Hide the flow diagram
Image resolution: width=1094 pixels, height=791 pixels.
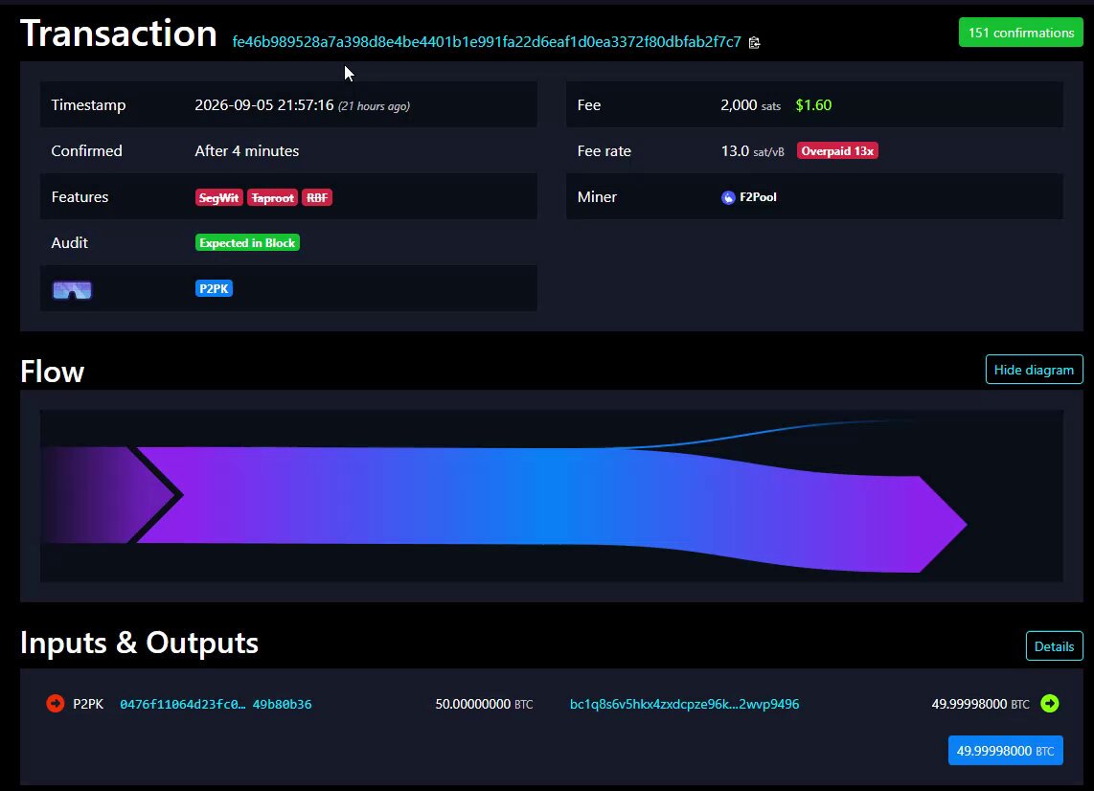1034,370
